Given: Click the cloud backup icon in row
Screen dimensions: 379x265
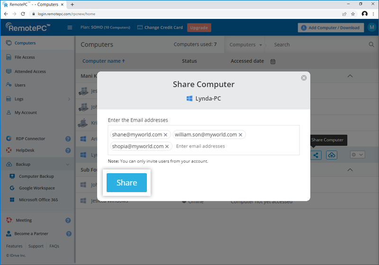Looking at the screenshot, I should [332, 155].
